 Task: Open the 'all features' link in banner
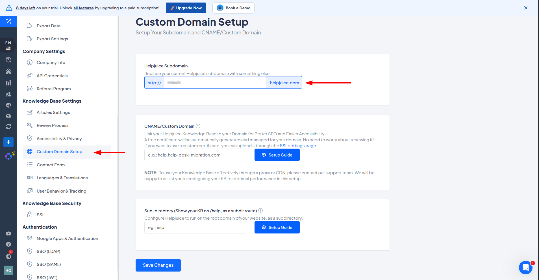tap(84, 8)
